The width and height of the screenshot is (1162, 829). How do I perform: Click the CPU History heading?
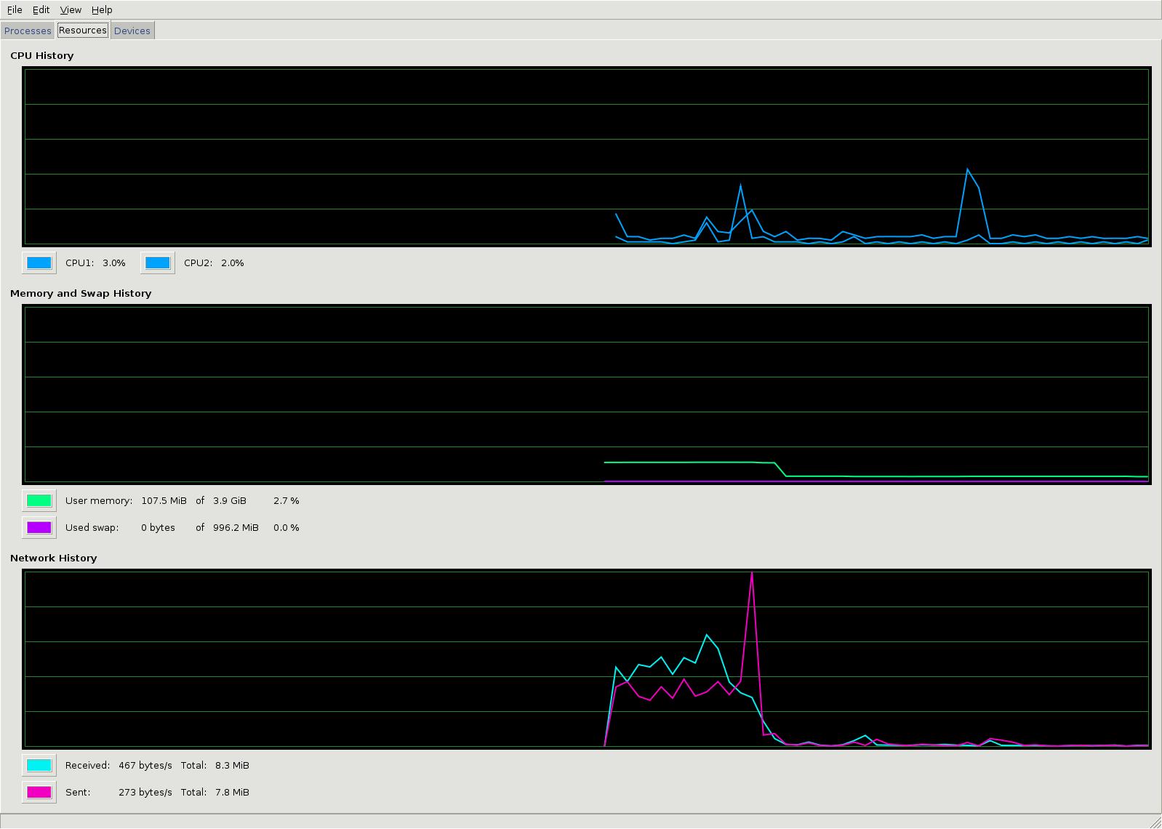pyautogui.click(x=42, y=55)
